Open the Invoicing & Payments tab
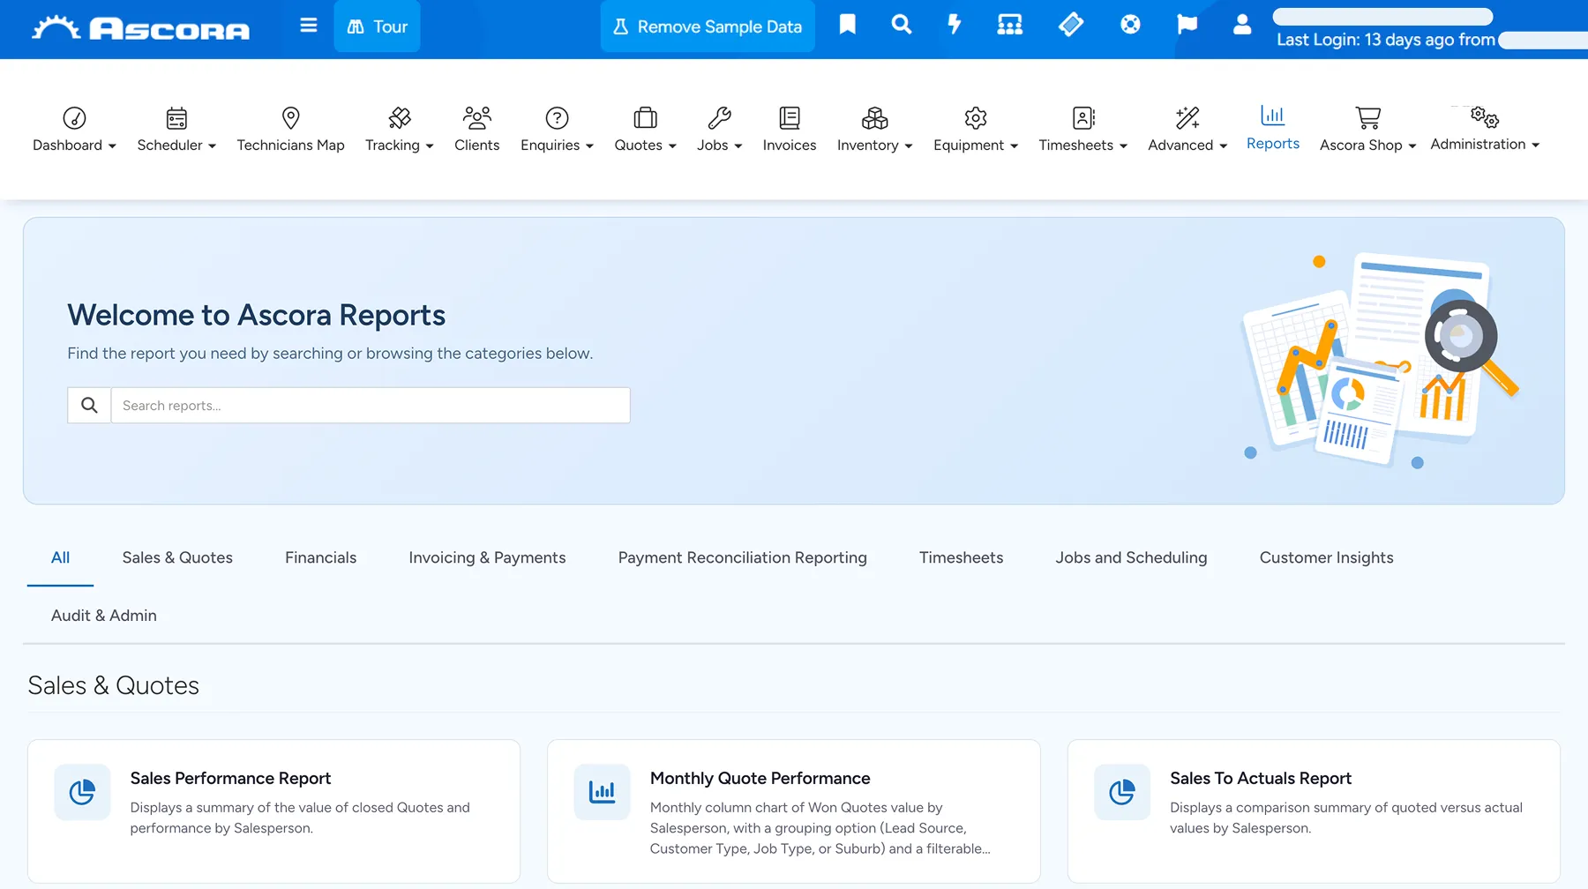The image size is (1588, 889). [487, 557]
